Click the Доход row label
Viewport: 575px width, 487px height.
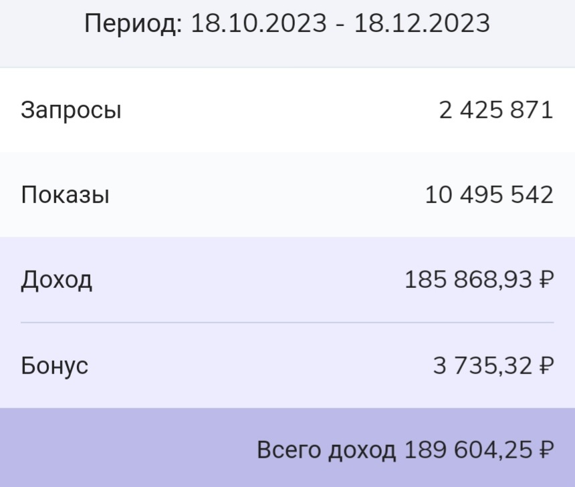coord(56,280)
